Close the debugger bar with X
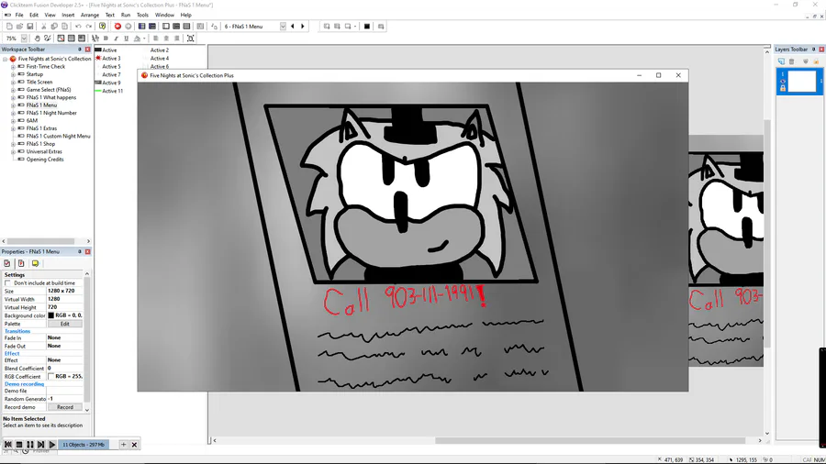The height and width of the screenshot is (464, 826). click(134, 445)
